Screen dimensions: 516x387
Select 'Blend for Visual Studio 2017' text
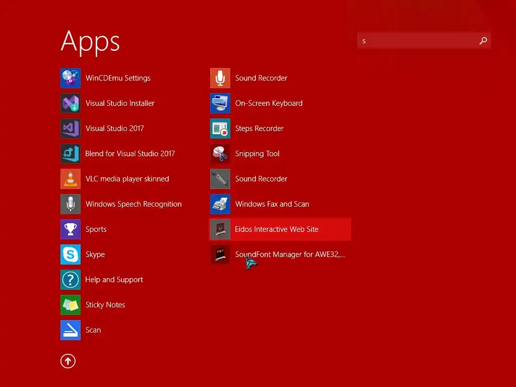click(130, 154)
